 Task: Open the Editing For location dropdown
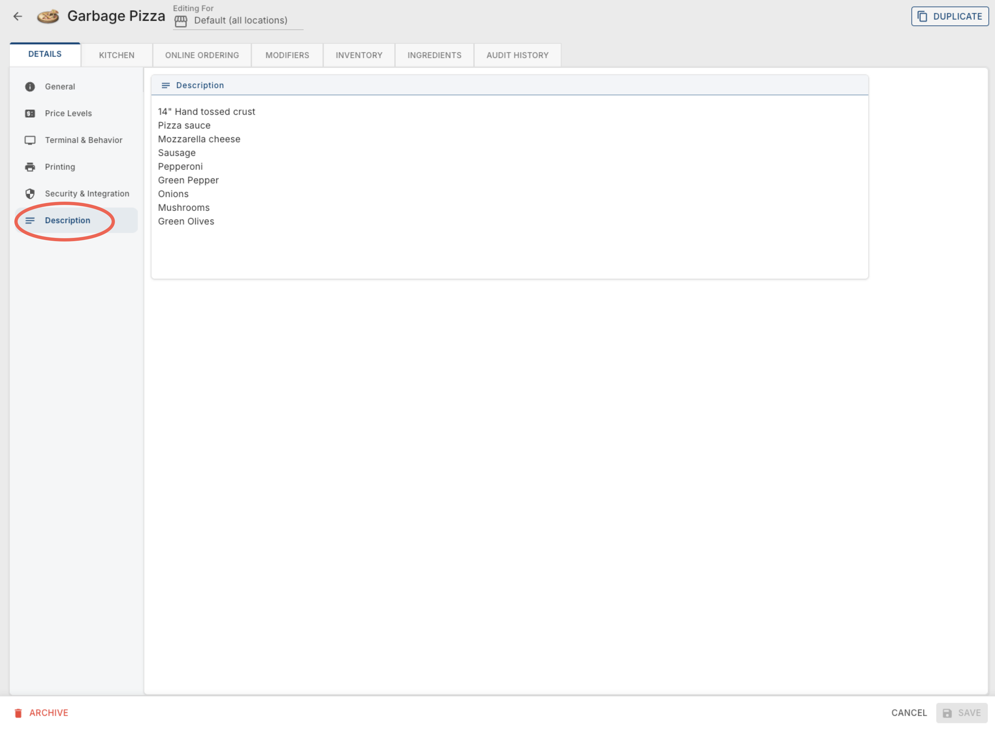point(238,20)
